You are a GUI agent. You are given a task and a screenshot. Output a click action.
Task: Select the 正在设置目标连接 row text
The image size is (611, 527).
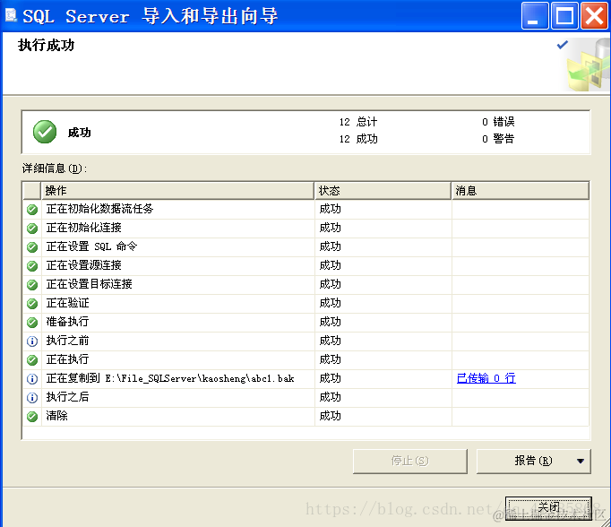click(90, 284)
